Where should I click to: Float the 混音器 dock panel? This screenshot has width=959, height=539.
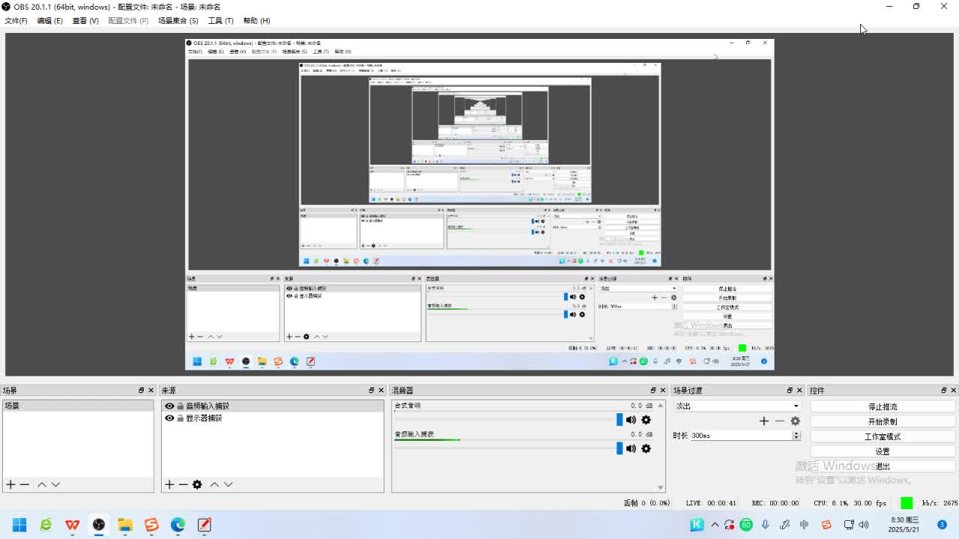click(x=653, y=390)
